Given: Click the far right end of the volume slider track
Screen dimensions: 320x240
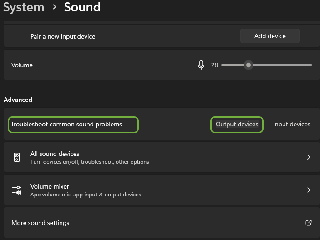Looking at the screenshot, I should pos(311,65).
